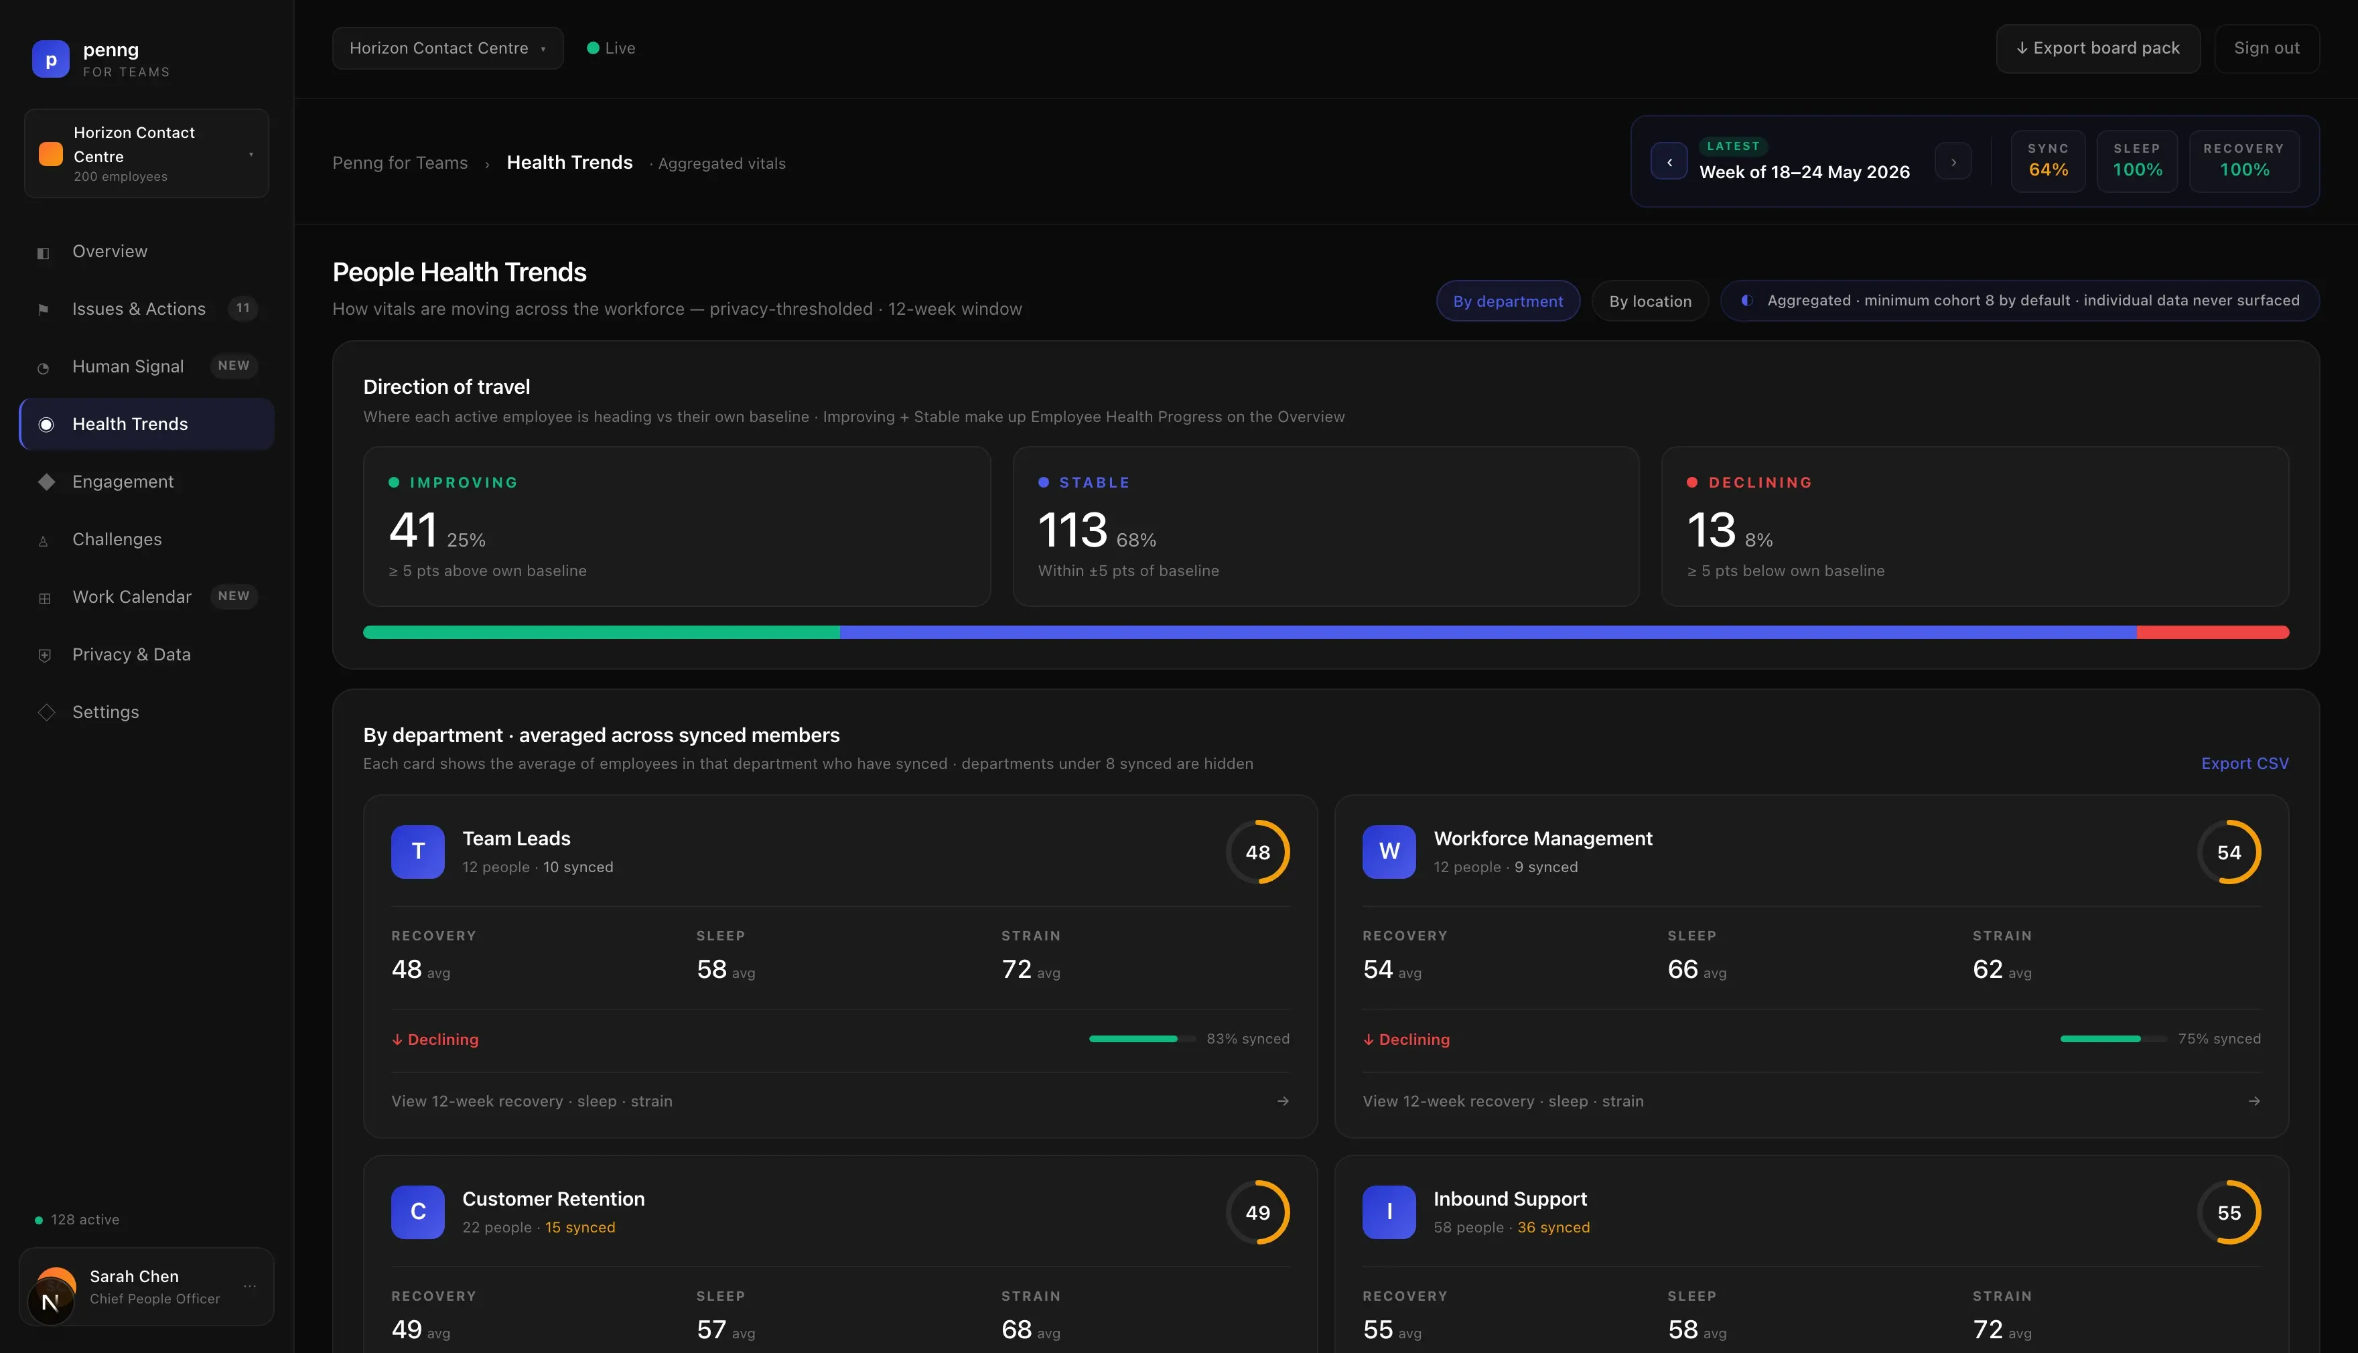
Task: Open Workforce Management 12-week view arrow
Action: (x=2254, y=1101)
